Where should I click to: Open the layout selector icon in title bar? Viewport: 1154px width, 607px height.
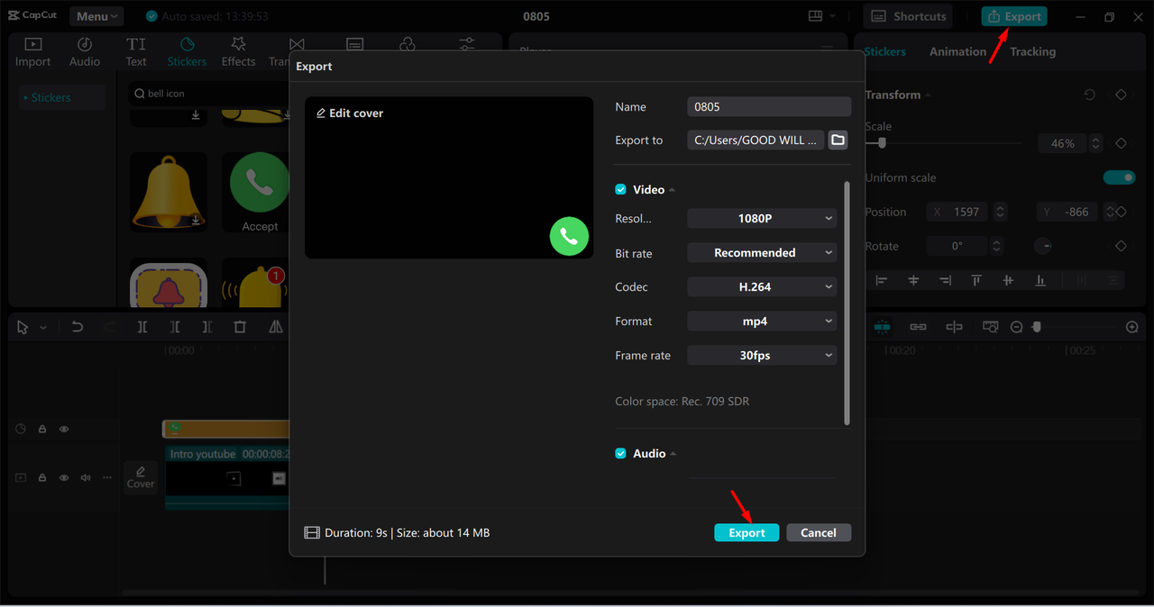tap(815, 16)
